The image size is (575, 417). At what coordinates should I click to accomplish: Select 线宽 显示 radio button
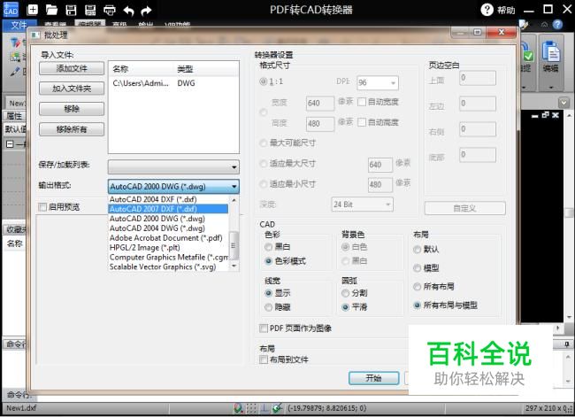[x=268, y=293]
